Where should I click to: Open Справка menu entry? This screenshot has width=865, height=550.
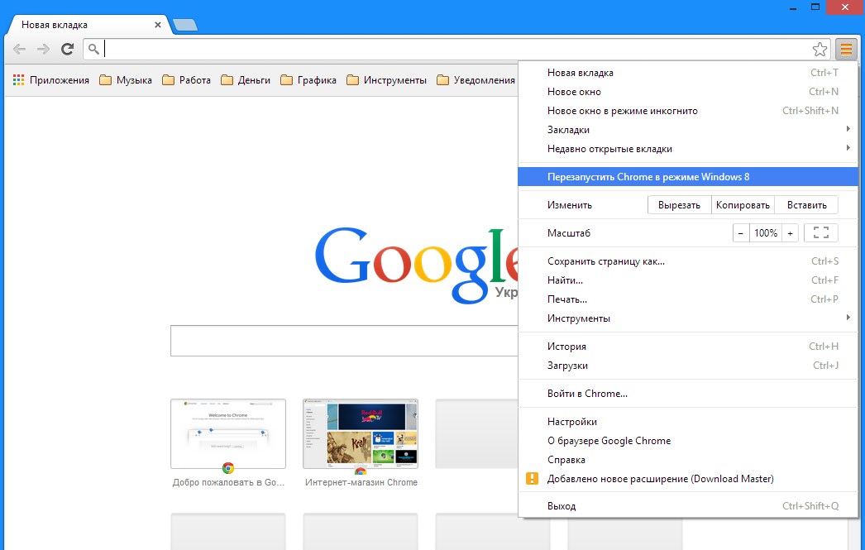coord(688,460)
